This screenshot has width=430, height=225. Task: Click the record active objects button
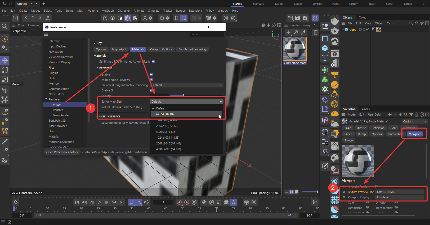179,202
